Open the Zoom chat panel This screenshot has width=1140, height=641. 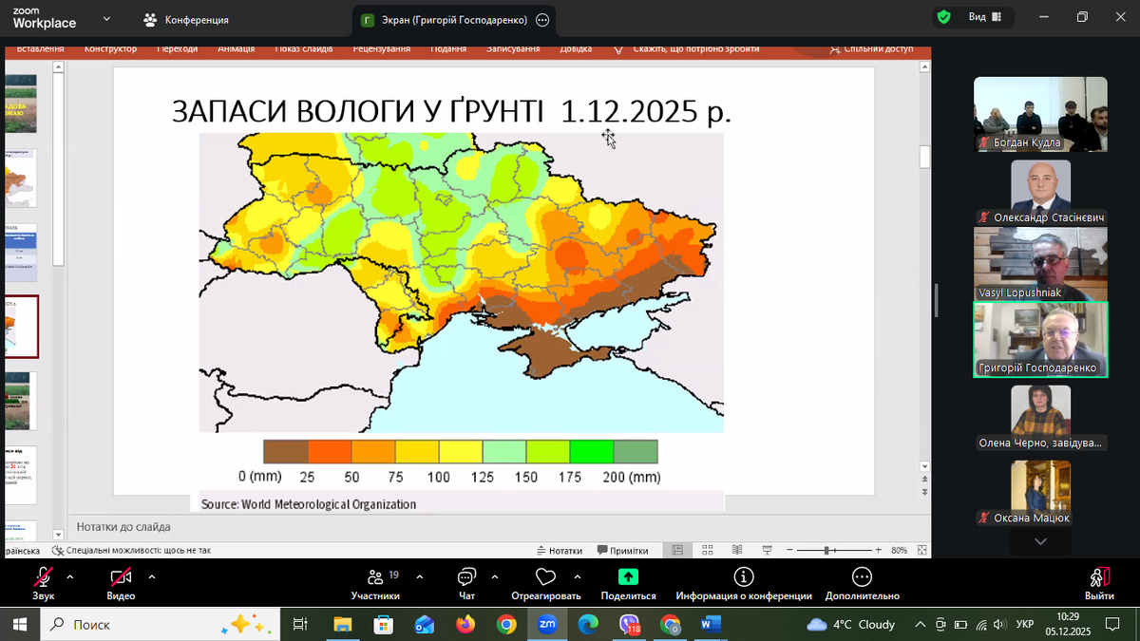click(466, 577)
